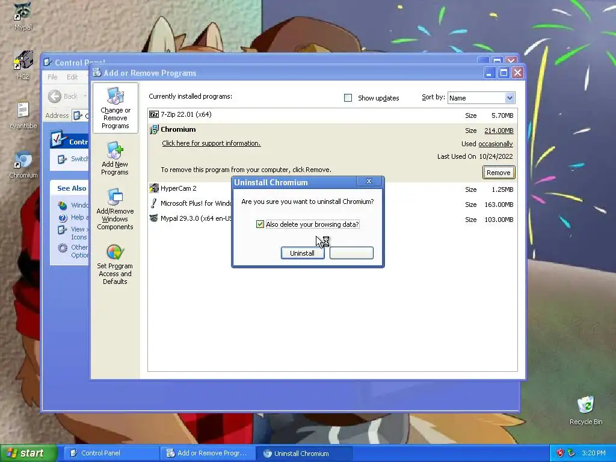This screenshot has width=616, height=462.
Task: Click the Windows Update icon in See Also
Action: click(63, 205)
